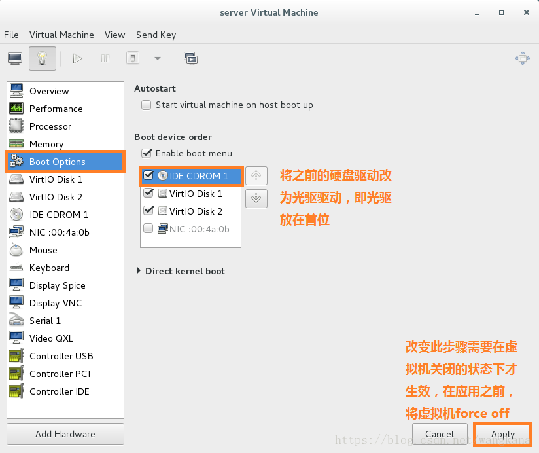Click the Apply button
The image size is (539, 453).
click(x=503, y=434)
